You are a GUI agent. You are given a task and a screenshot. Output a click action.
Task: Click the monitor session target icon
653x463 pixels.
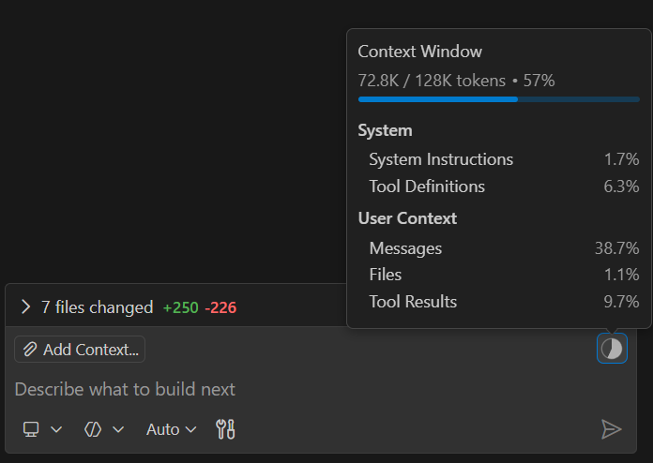pos(32,429)
